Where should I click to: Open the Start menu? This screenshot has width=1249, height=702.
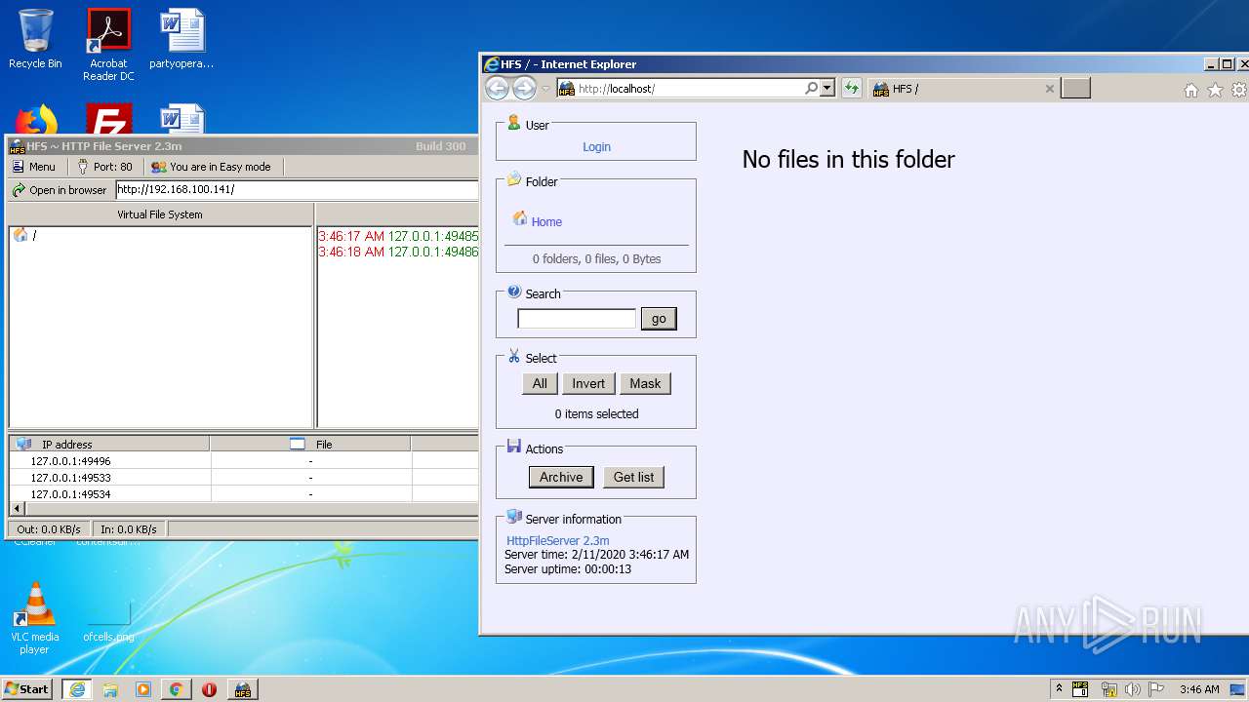27,688
